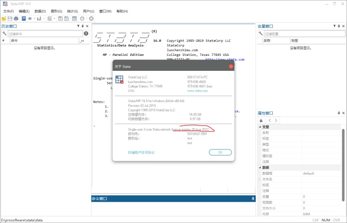Pin the 历史窗口 panel

pyautogui.click(x=82, y=26)
